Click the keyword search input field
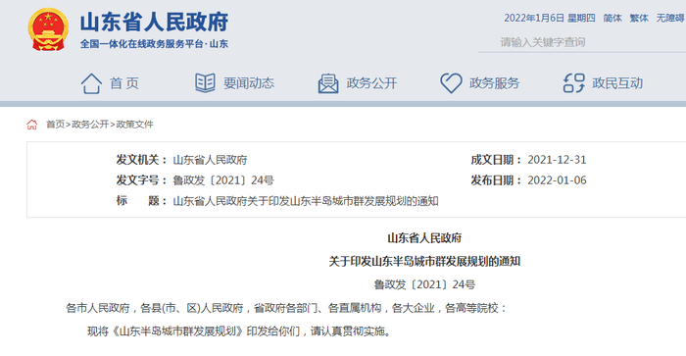The height and width of the screenshot is (356, 686). tap(582, 42)
